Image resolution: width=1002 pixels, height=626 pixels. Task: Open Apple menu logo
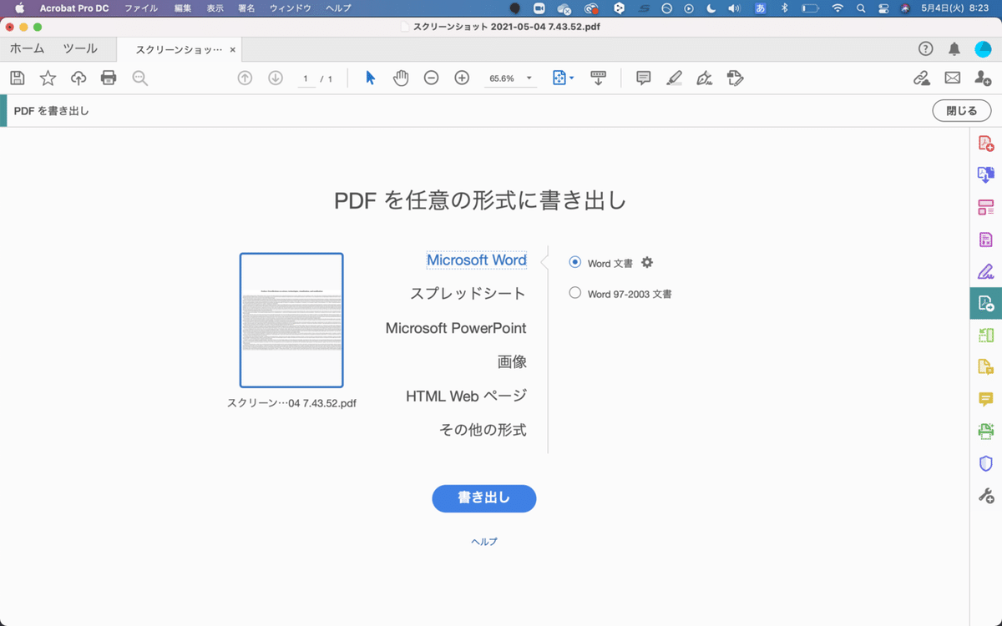click(19, 8)
